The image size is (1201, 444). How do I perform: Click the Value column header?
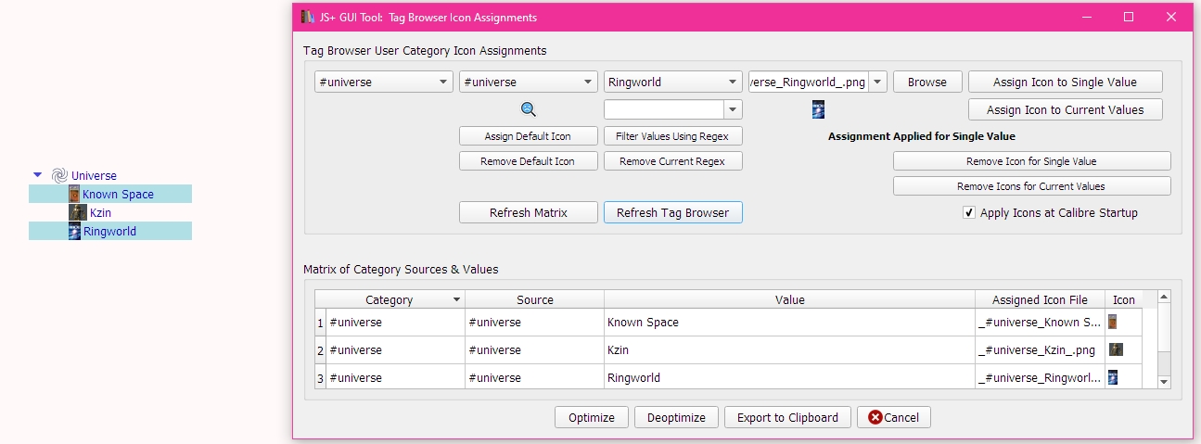(789, 299)
